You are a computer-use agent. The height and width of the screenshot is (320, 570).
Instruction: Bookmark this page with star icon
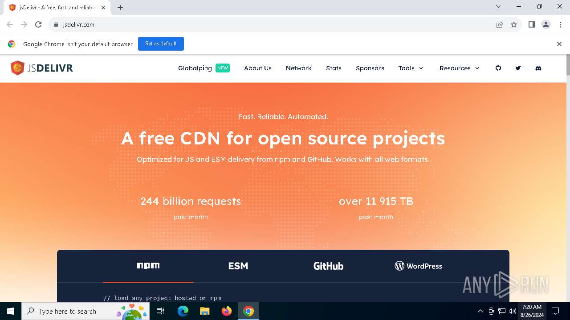(514, 24)
